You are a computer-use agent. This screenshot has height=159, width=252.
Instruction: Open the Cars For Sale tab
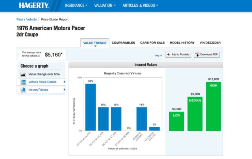(x=152, y=43)
